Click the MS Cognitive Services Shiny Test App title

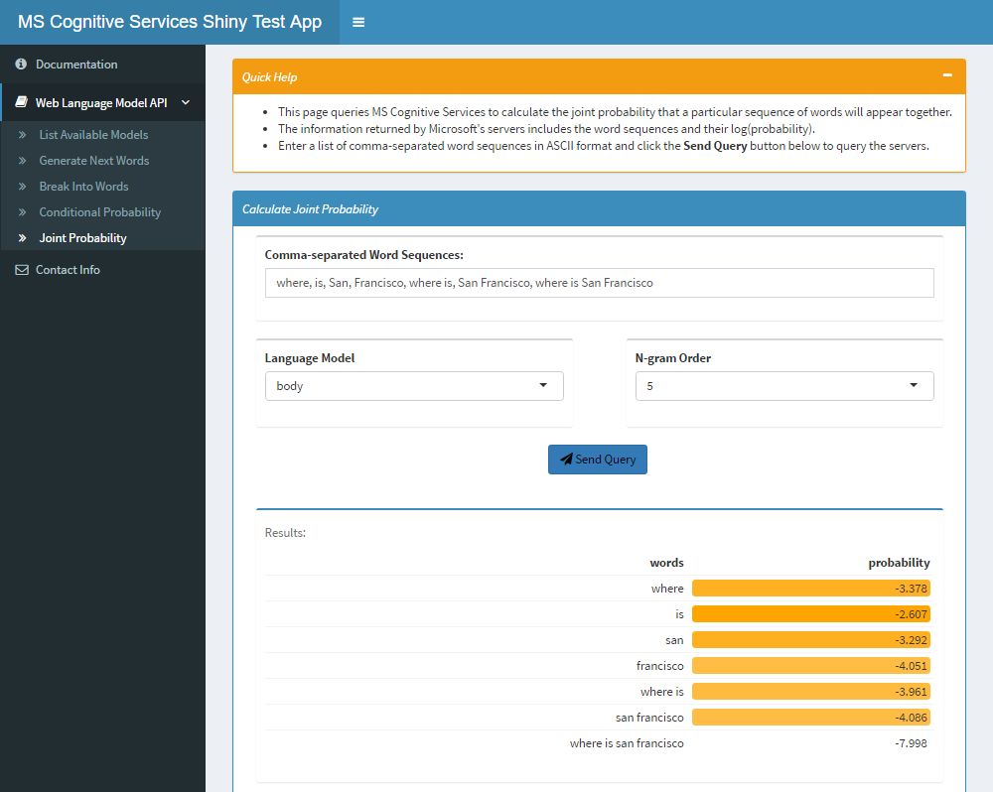coord(170,22)
